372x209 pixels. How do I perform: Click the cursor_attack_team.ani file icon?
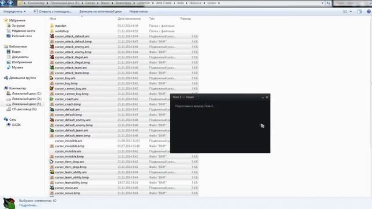pos(52,67)
